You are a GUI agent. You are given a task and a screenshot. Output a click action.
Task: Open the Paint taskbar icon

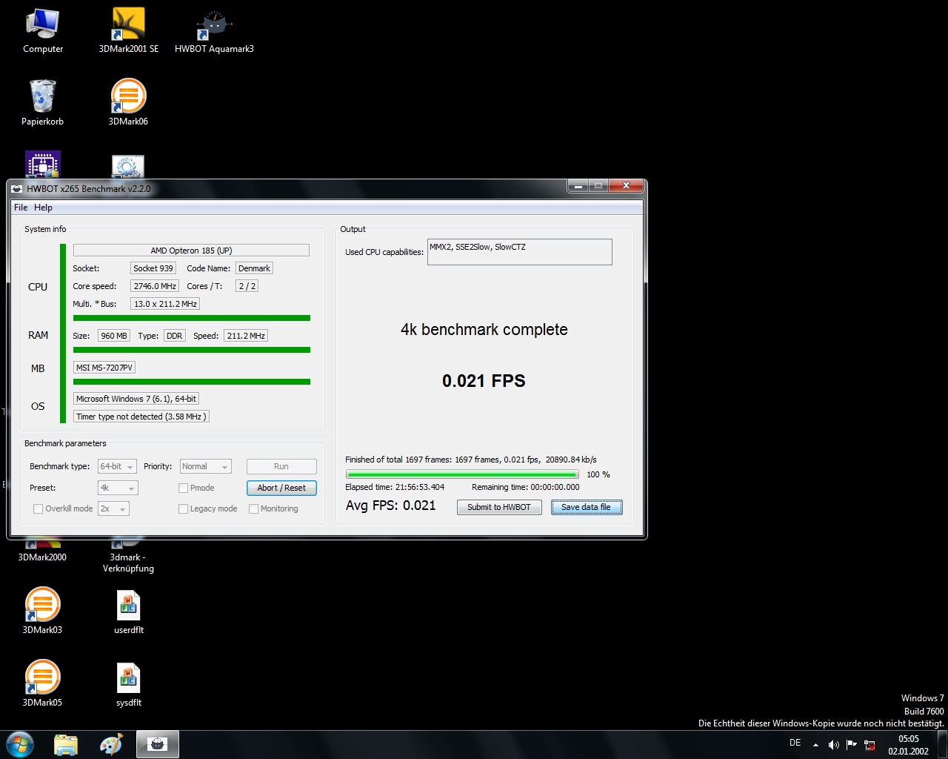click(111, 744)
